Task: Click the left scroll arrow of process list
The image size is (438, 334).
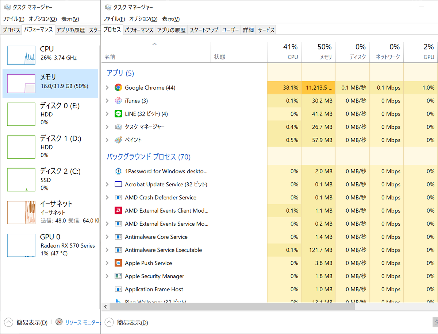Action: pyautogui.click(x=105, y=307)
